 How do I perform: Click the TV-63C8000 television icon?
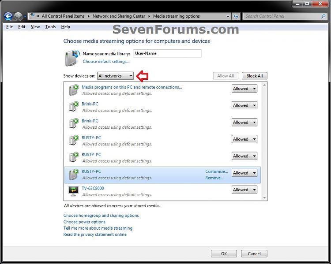tap(73, 191)
